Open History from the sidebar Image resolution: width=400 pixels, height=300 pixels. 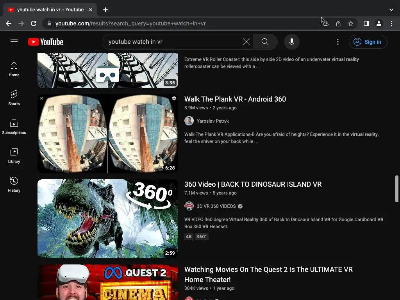pyautogui.click(x=14, y=184)
